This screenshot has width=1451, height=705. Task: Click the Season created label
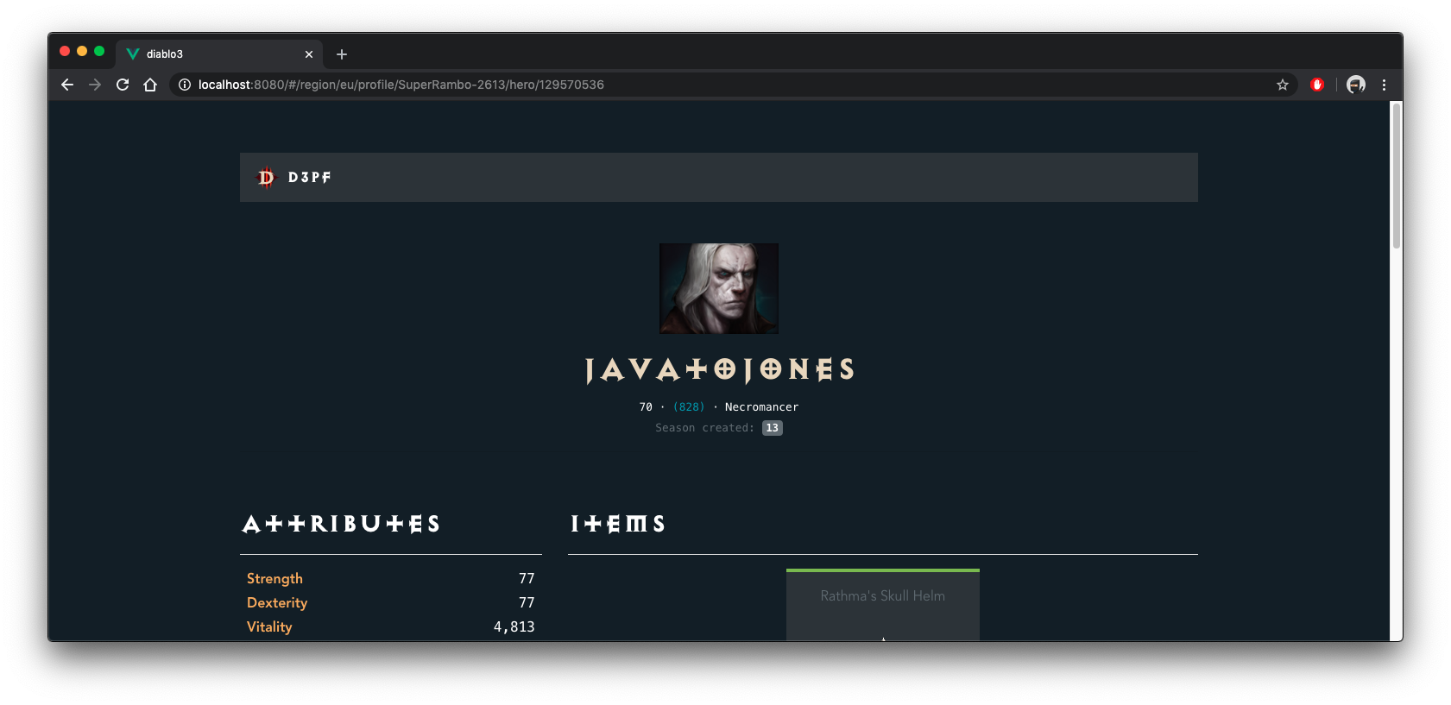[704, 428]
